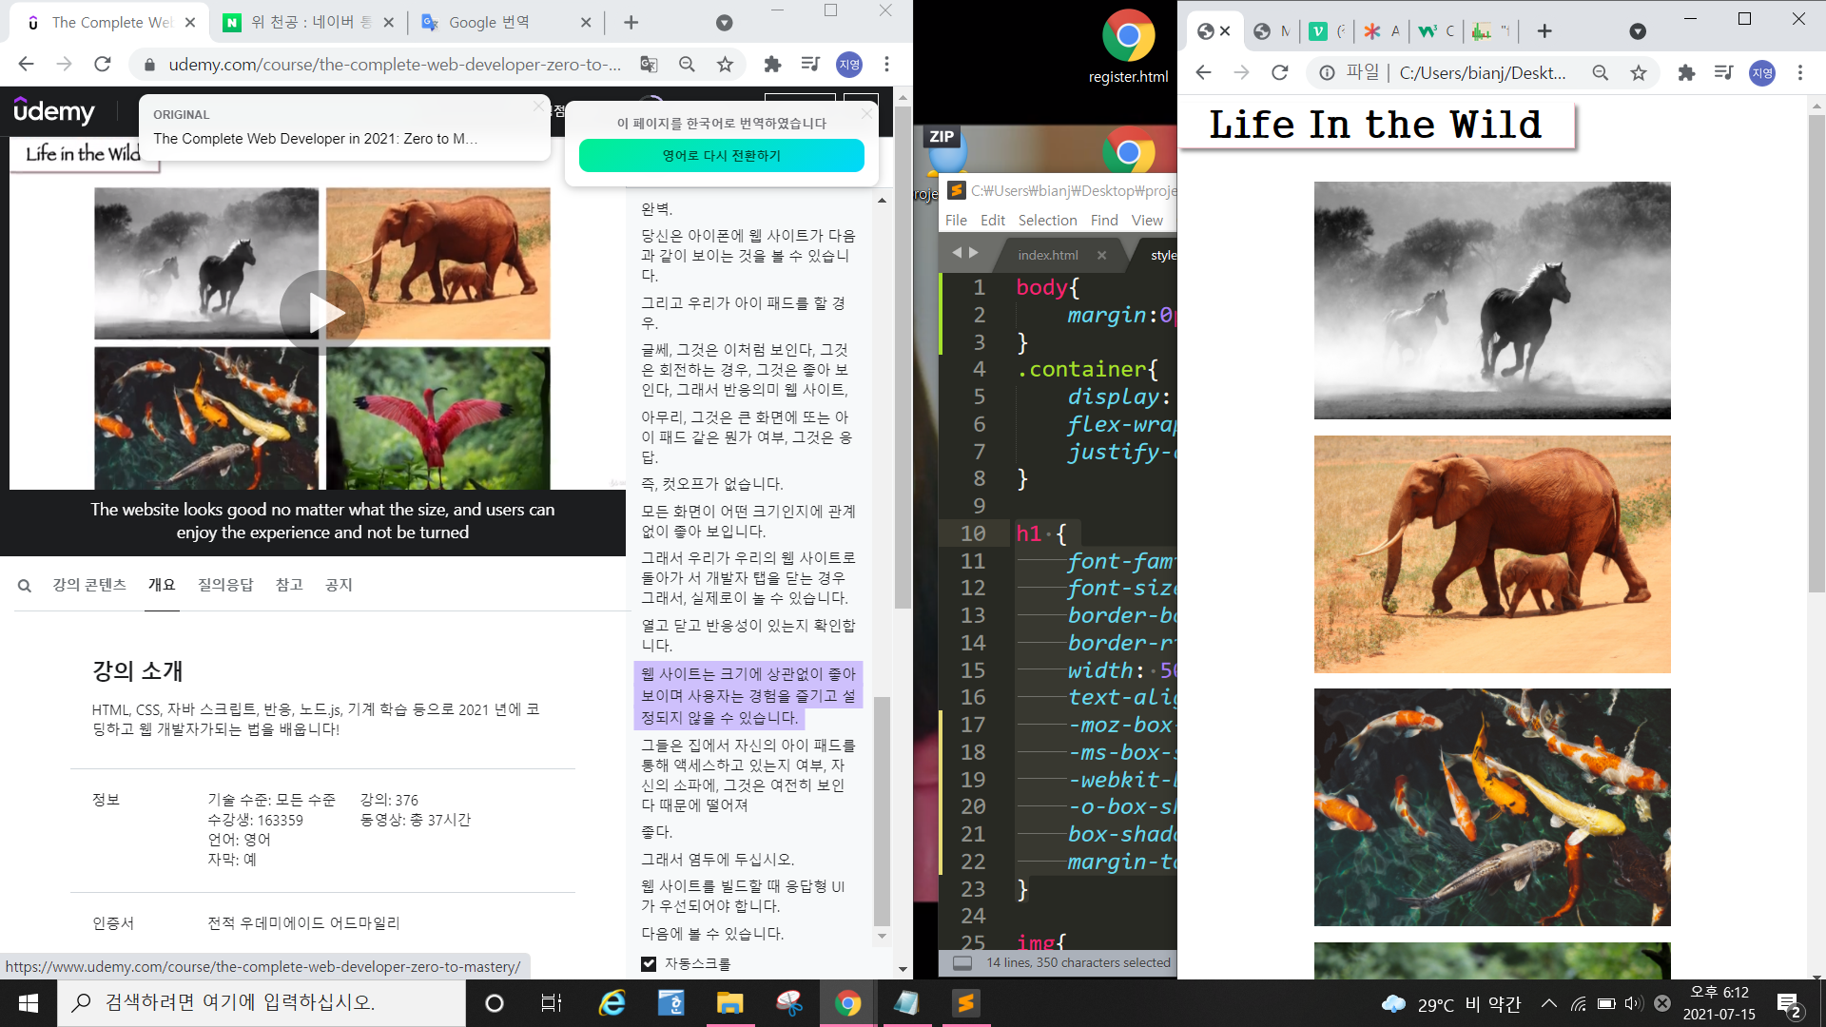
Task: Open the Chrome reading list icon
Action: coord(810,65)
